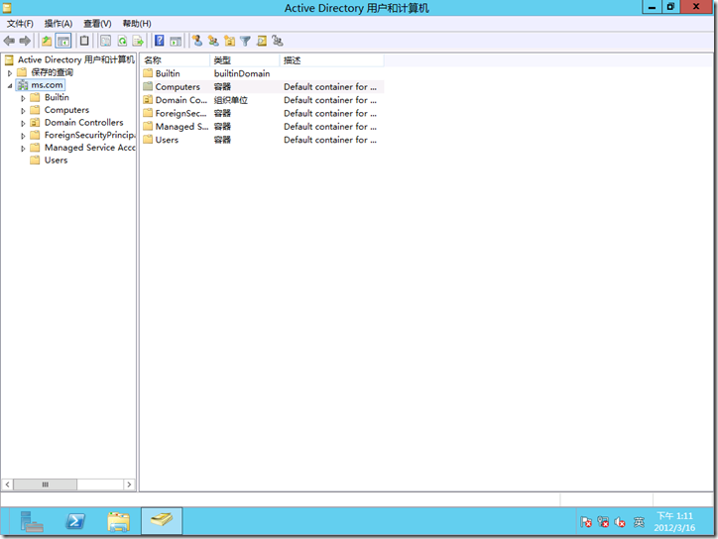Select the Computers row in the list
Screen dimensions: 718x539
pyautogui.click(x=263, y=87)
